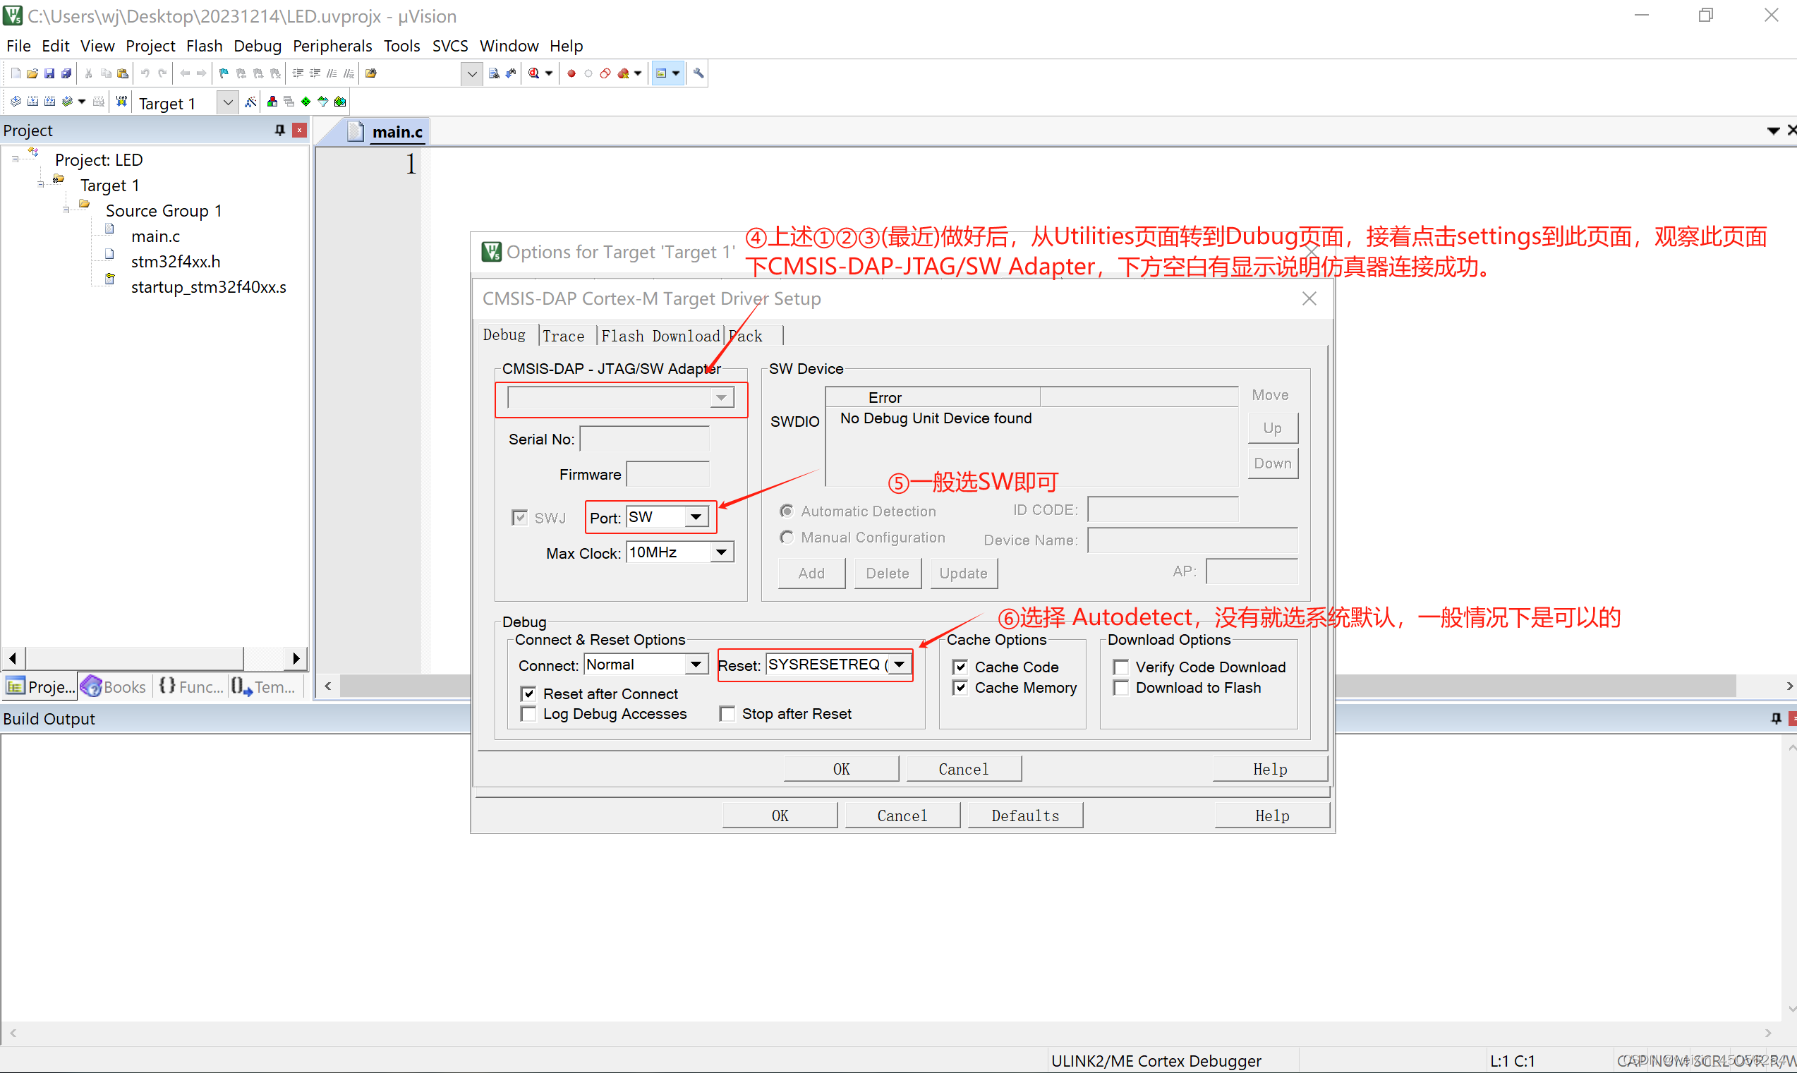Click Cancel in Driver Setup dialog

pos(963,770)
